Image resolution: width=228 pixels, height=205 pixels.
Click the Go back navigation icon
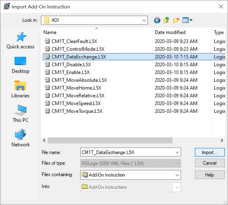157,20
